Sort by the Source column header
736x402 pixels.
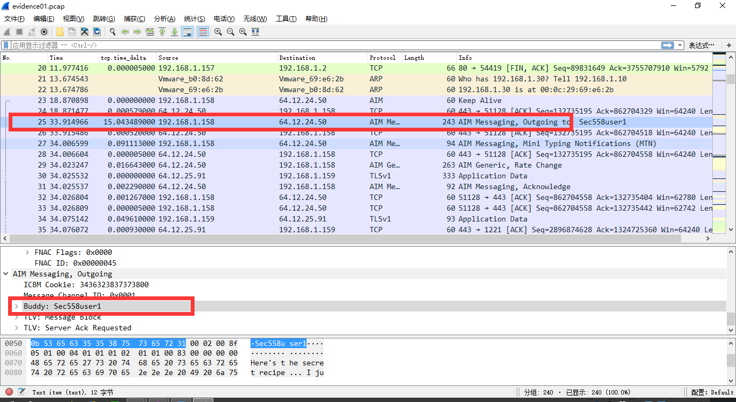(x=217, y=58)
